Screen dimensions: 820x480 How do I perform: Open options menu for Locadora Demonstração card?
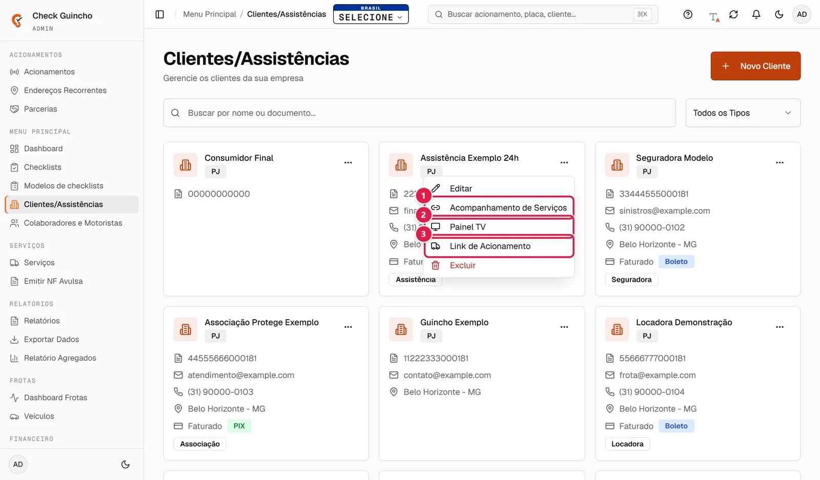780,327
